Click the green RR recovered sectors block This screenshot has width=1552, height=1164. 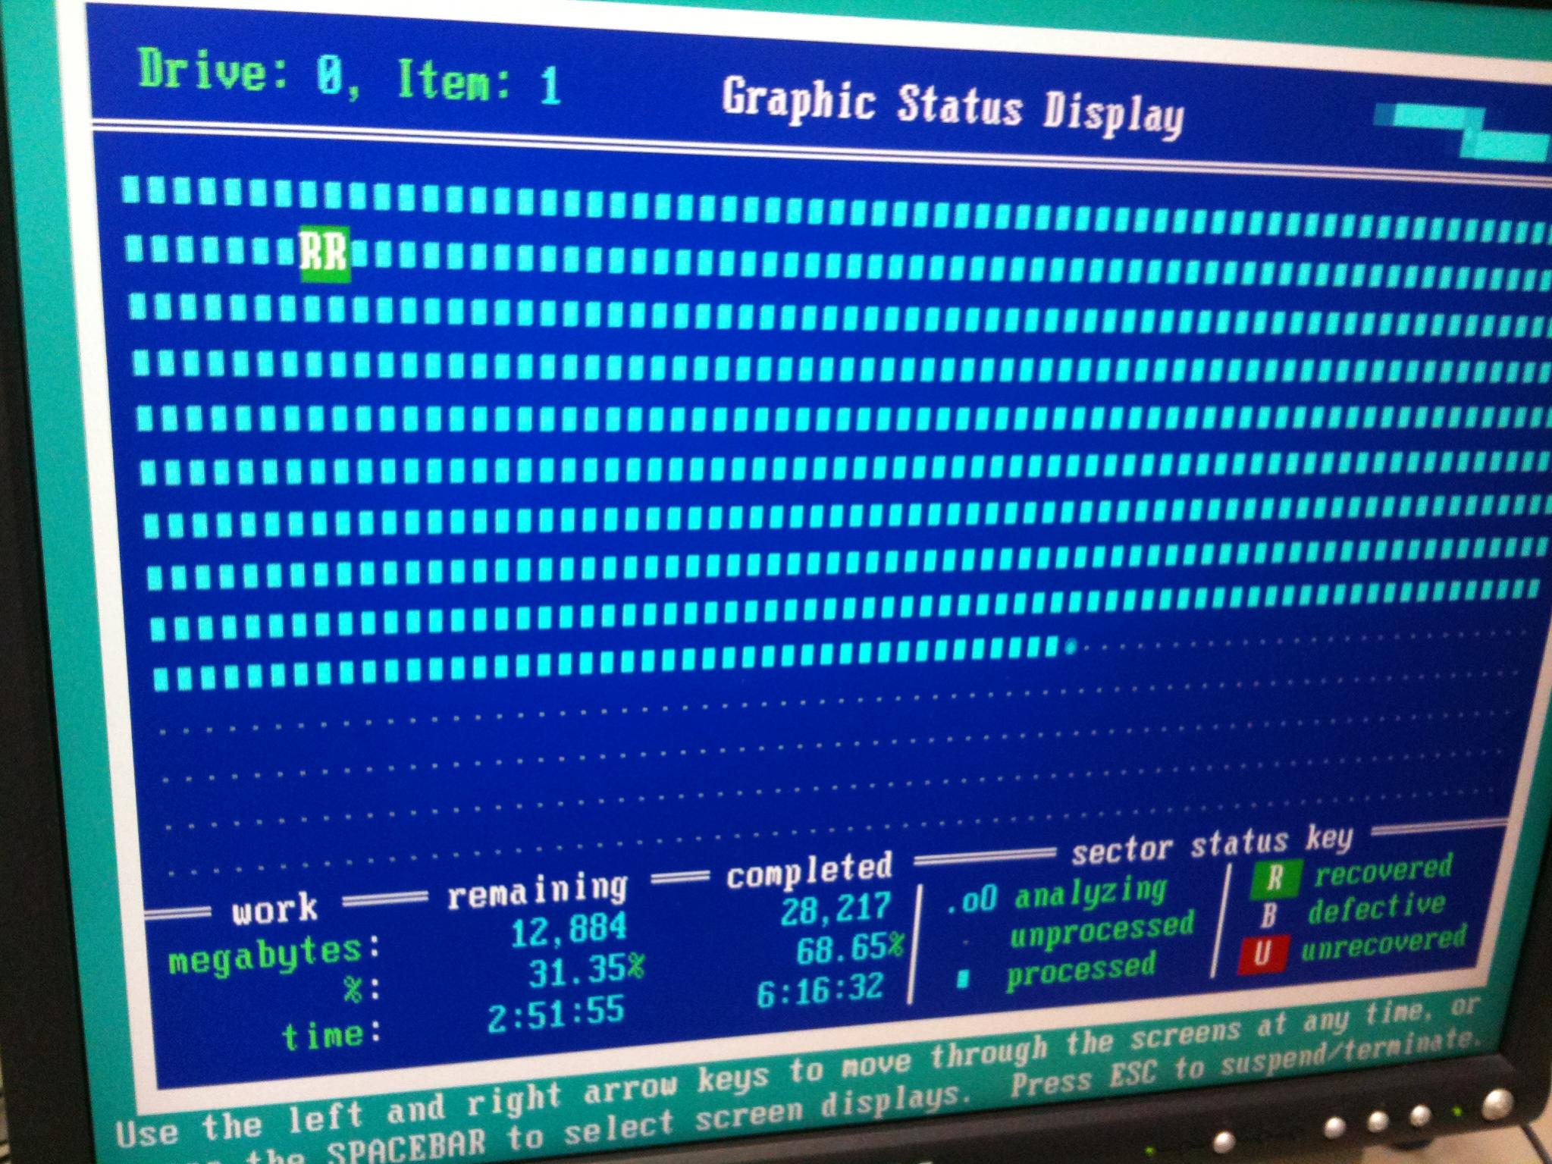pos(325,254)
